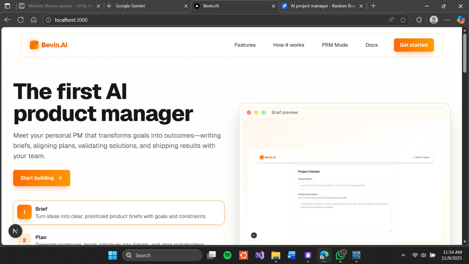Open Read aloud in the address bar
469x264 pixels.
point(391,20)
